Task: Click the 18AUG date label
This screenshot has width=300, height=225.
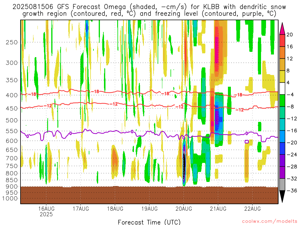Action: (x=115, y=209)
